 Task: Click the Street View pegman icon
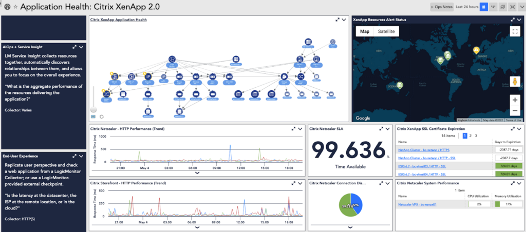[x=515, y=82]
